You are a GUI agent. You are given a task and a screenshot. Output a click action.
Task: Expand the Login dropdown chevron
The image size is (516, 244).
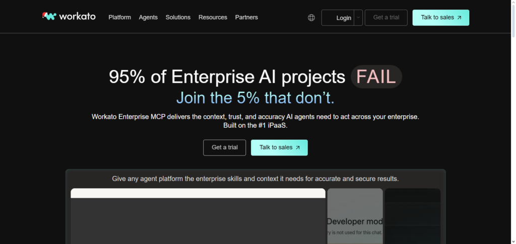pyautogui.click(x=358, y=18)
